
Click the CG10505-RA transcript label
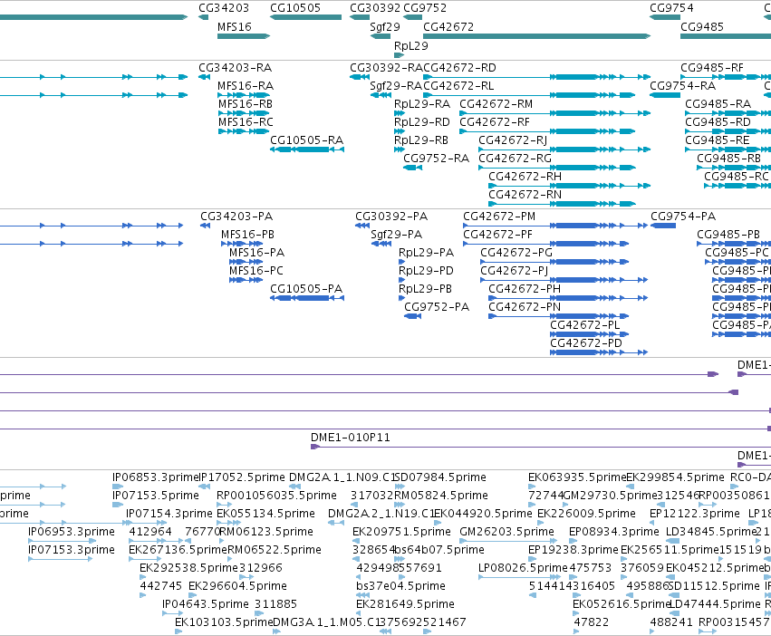(x=306, y=140)
